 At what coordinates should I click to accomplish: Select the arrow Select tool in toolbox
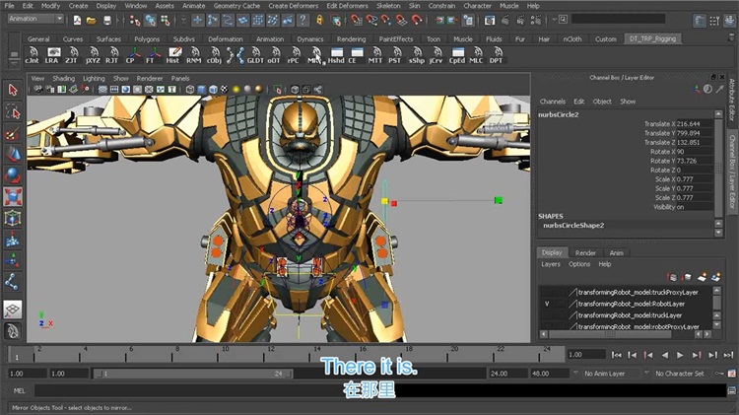(13, 90)
